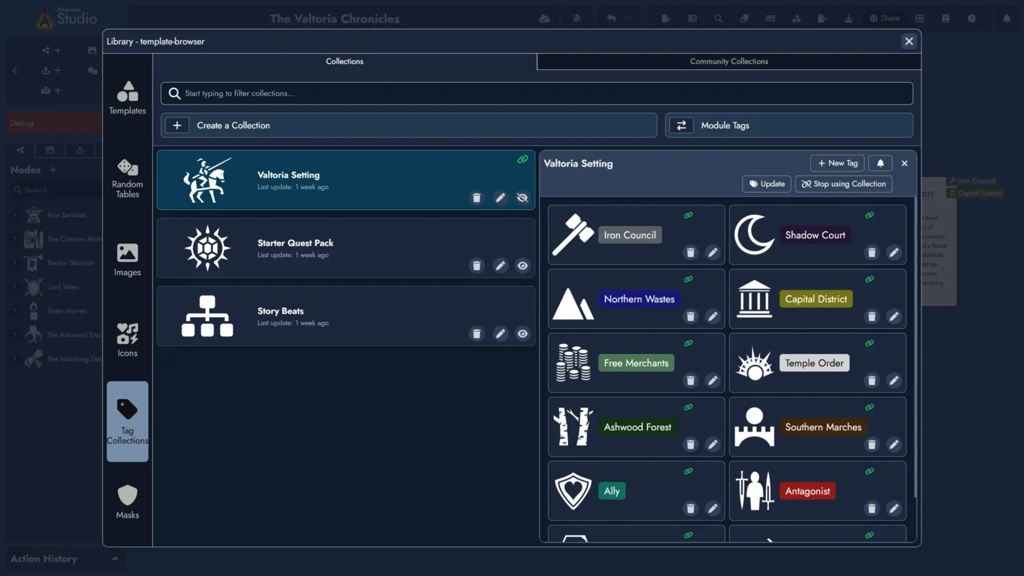Expand the Action History panel
1024x576 pixels.
point(115,559)
